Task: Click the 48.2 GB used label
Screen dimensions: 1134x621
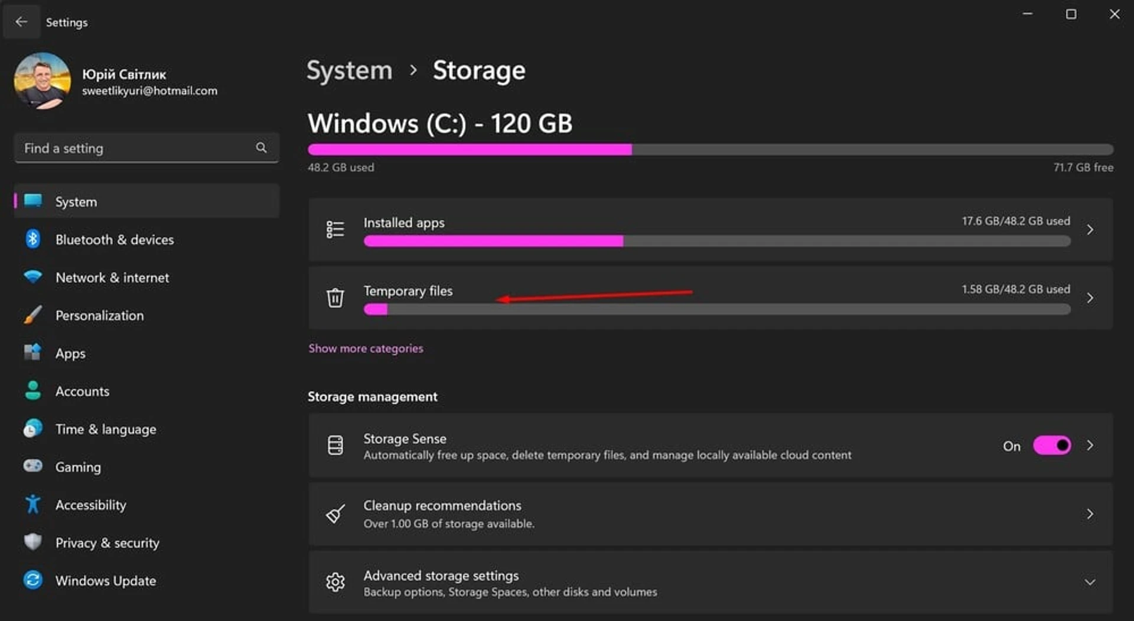Action: tap(341, 167)
